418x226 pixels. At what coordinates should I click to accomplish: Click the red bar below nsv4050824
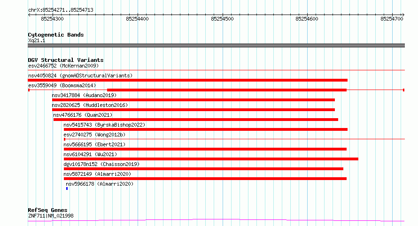tap(187, 80)
